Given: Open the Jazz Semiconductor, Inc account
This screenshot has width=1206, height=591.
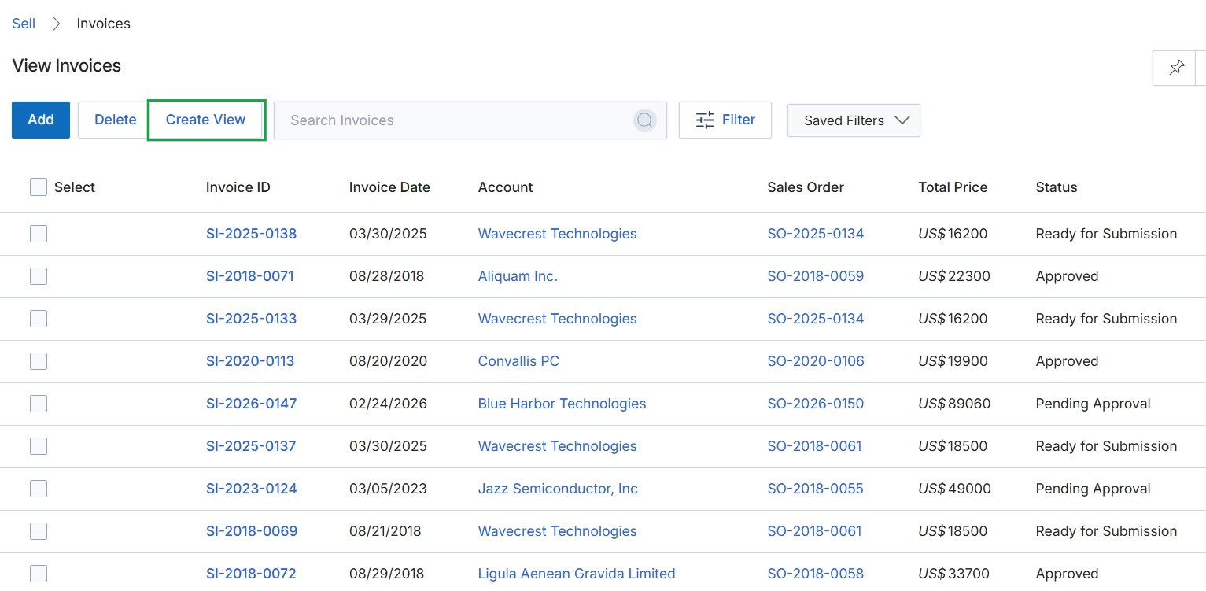Looking at the screenshot, I should click(558, 489).
